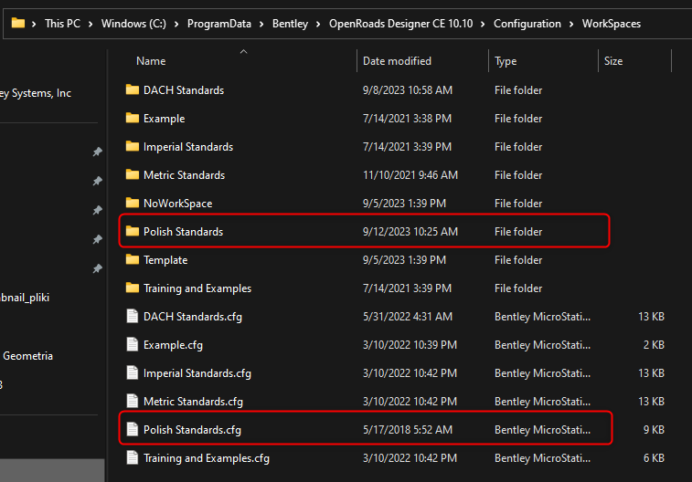This screenshot has height=482, width=692.
Task: Select the Imperial Standards.cfg file name
Action: pyautogui.click(x=197, y=373)
